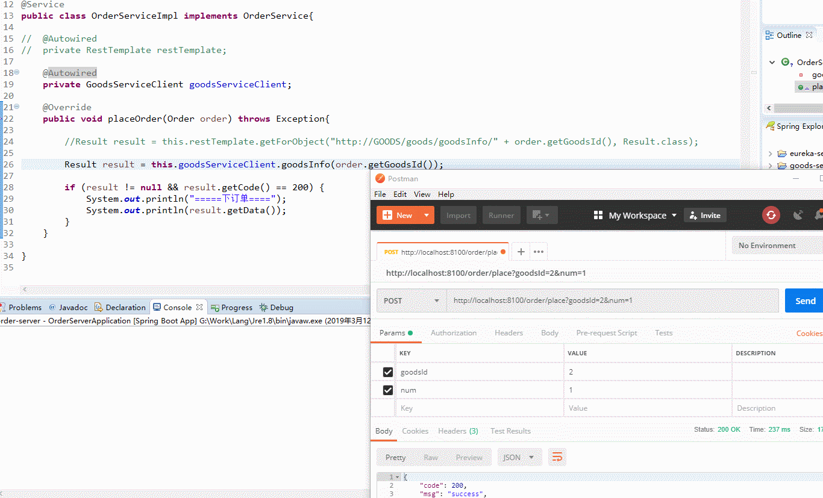Click the empty Key placeholder cell
Viewport: 823px width, 498px height.
pos(479,408)
